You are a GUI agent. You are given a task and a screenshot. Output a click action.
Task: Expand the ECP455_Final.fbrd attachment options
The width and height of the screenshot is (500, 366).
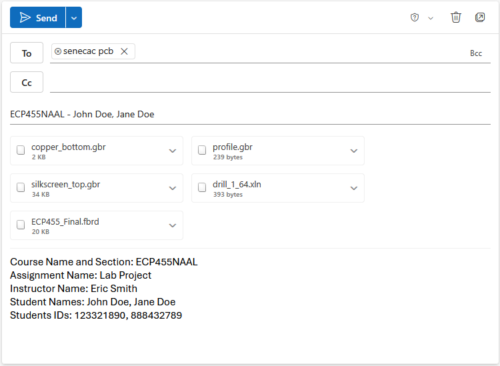pos(173,225)
